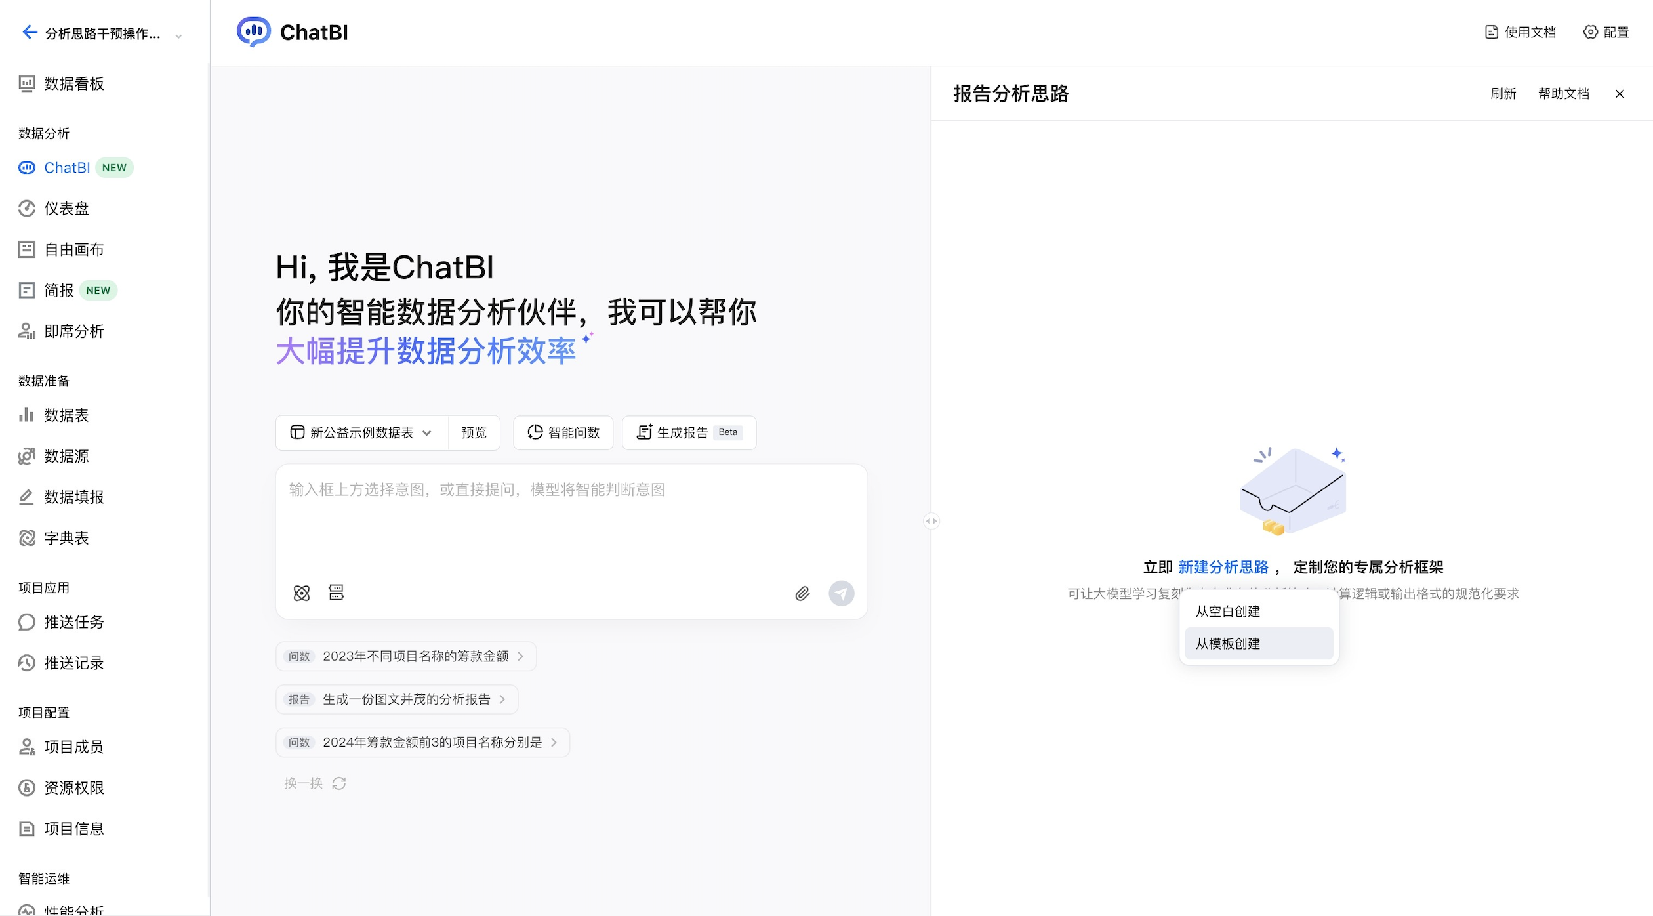The height and width of the screenshot is (916, 1653).
Task: Close the 报告分析思路 panel
Action: click(x=1620, y=94)
